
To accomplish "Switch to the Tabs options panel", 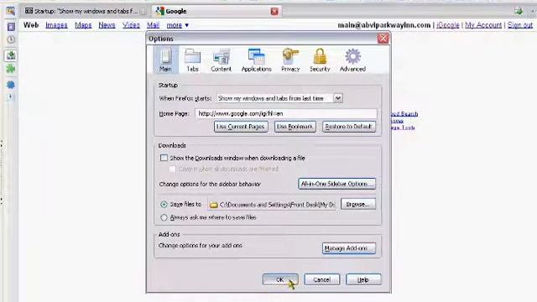I will point(192,60).
